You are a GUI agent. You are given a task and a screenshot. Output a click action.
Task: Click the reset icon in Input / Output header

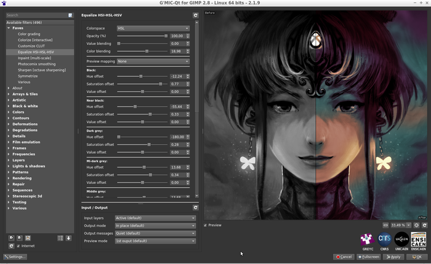coord(196,208)
